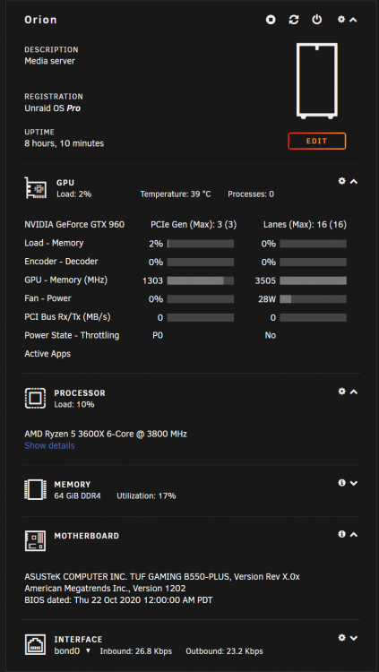
Task: Open Interface section settings gear
Action: (x=341, y=638)
